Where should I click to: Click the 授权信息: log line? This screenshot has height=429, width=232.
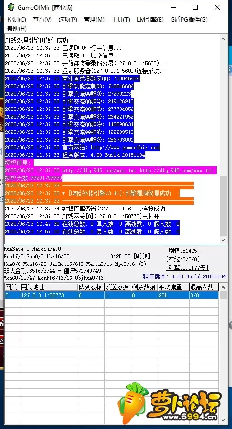tap(19, 163)
